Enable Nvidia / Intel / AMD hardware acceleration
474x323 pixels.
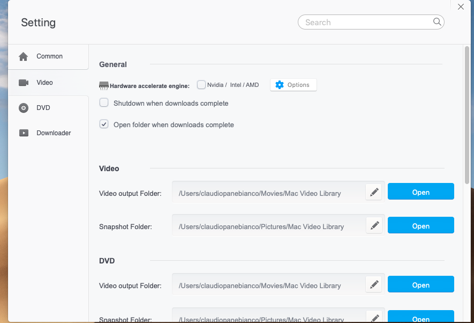click(201, 84)
